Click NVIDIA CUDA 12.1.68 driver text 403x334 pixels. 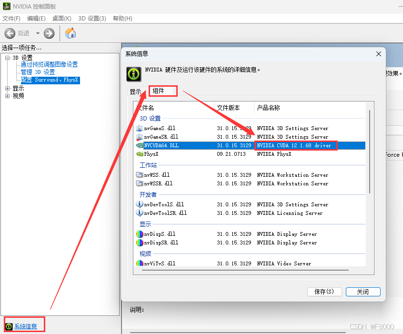coord(294,145)
